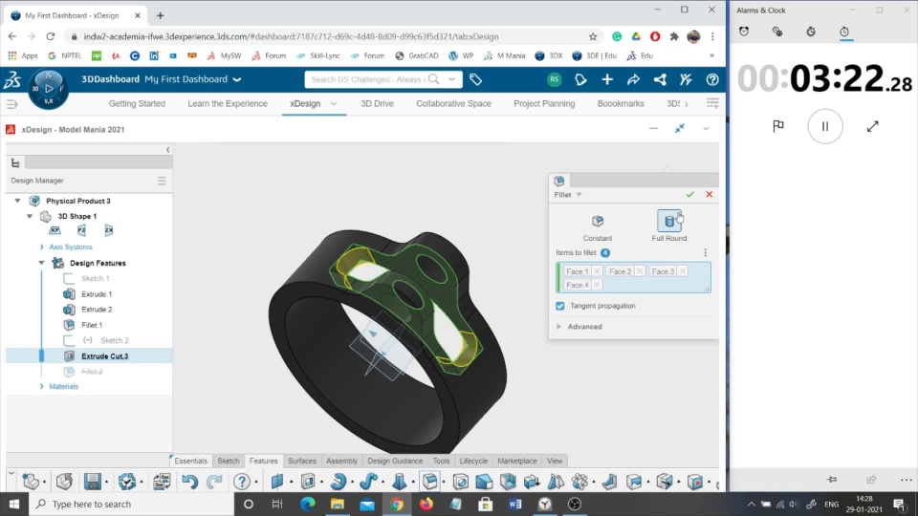Collapse the 3D Shape 1 node
This screenshot has width=918, height=516.
point(30,216)
